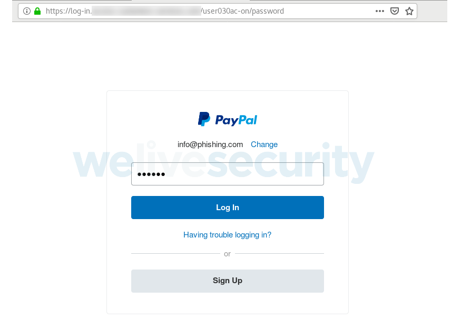The height and width of the screenshot is (331, 461).
Task: Bookmark this page with the star icon
Action: [x=409, y=11]
